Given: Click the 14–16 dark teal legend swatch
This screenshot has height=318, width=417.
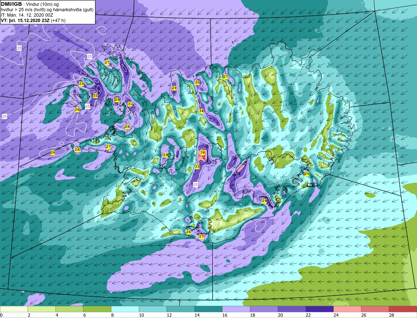Looking at the screenshot, I should point(208,309).
